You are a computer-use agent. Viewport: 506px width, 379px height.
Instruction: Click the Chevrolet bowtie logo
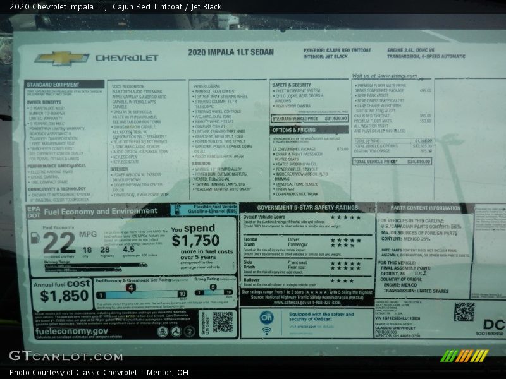coord(61,58)
